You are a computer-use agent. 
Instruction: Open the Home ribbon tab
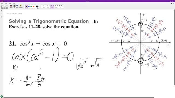[x=2, y=3]
